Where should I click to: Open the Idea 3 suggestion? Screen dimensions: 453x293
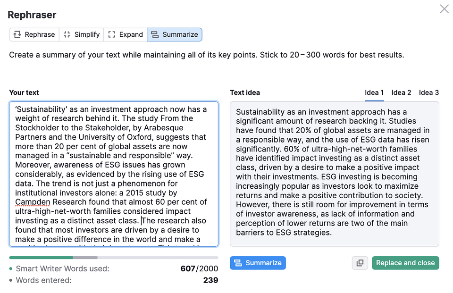(x=429, y=93)
